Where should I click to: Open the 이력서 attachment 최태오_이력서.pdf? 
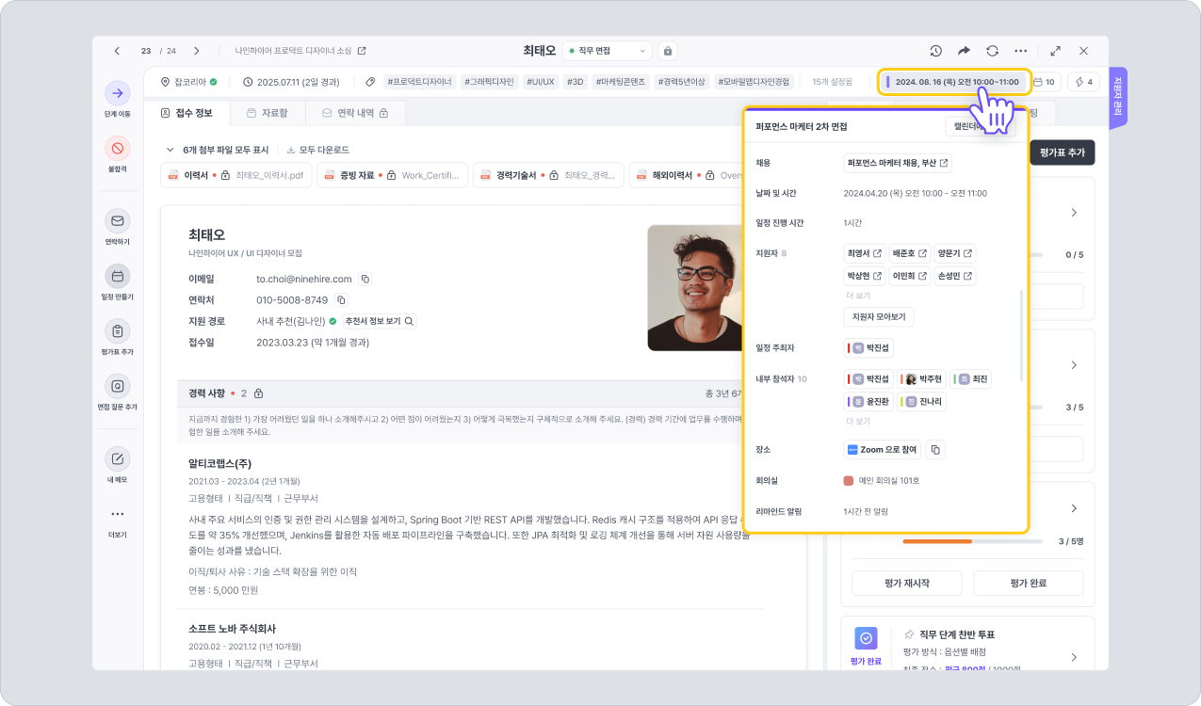tap(237, 175)
